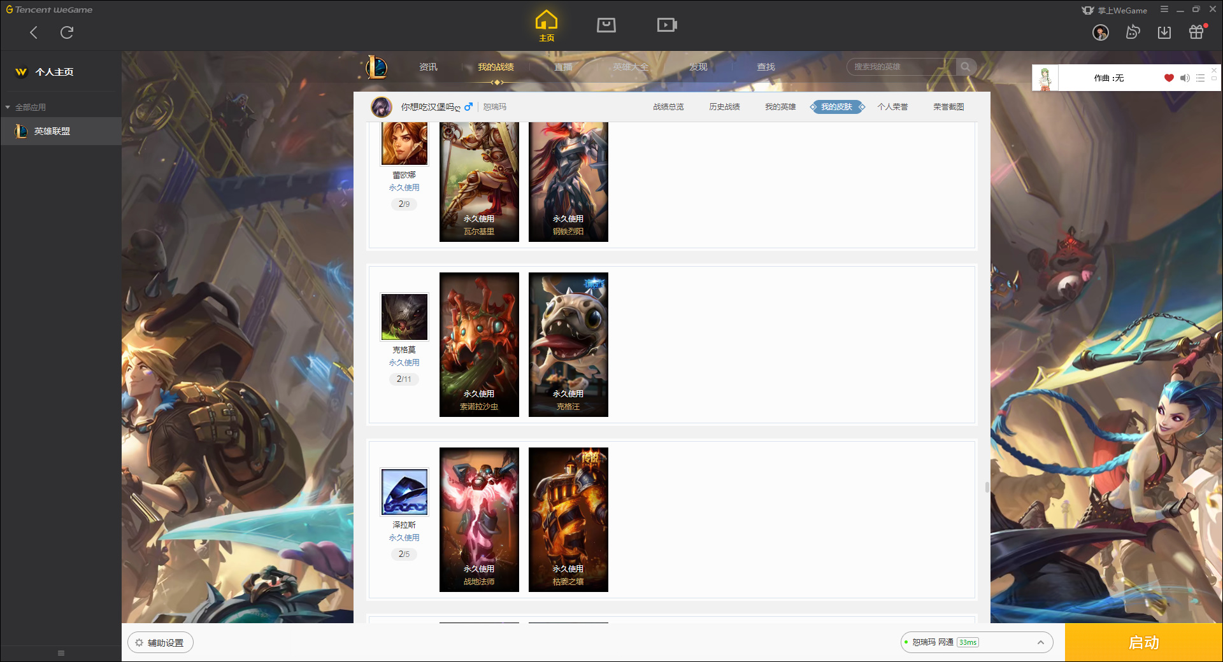Switch to 个人荣誉 sub-tab

(892, 107)
